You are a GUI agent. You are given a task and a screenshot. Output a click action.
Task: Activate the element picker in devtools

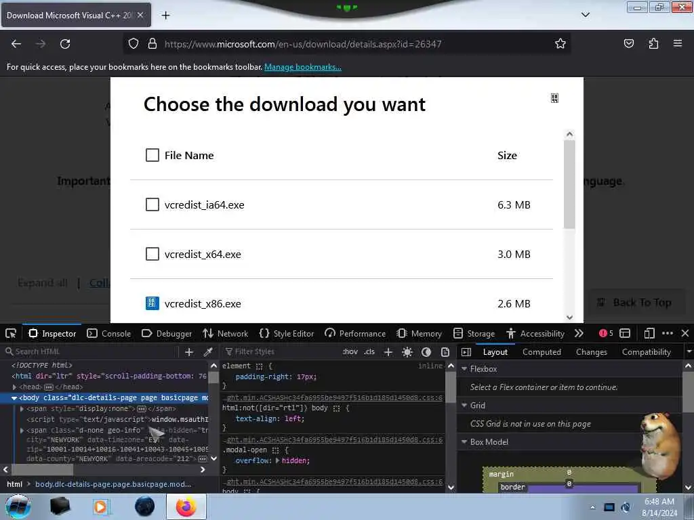(x=11, y=333)
